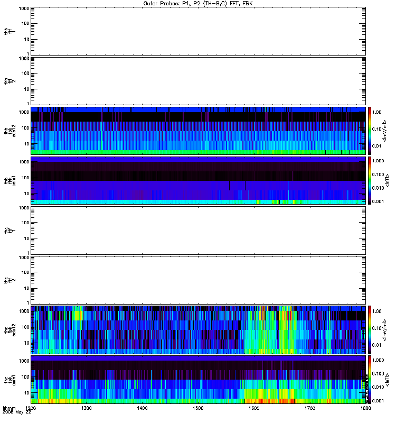Click the 1600 time axis label
The image size is (396, 423).
pos(254,408)
